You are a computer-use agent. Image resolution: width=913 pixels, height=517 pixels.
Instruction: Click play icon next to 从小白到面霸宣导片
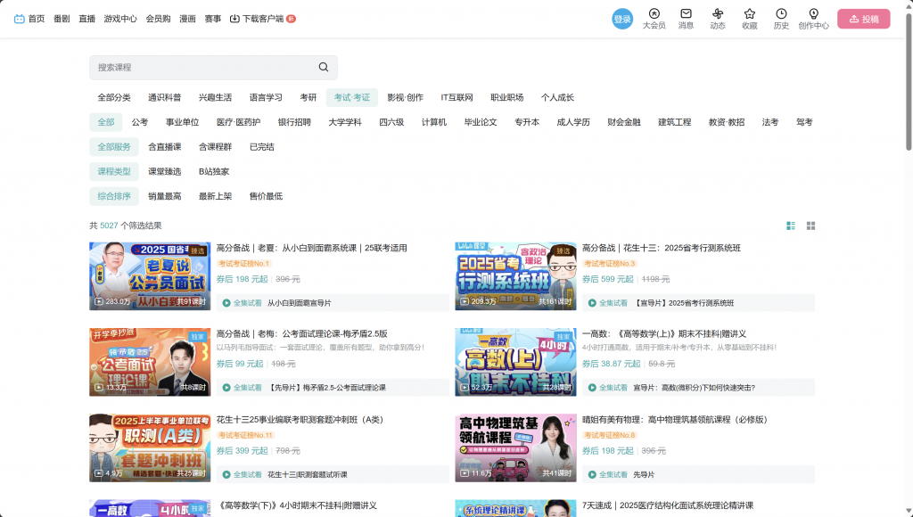(226, 303)
